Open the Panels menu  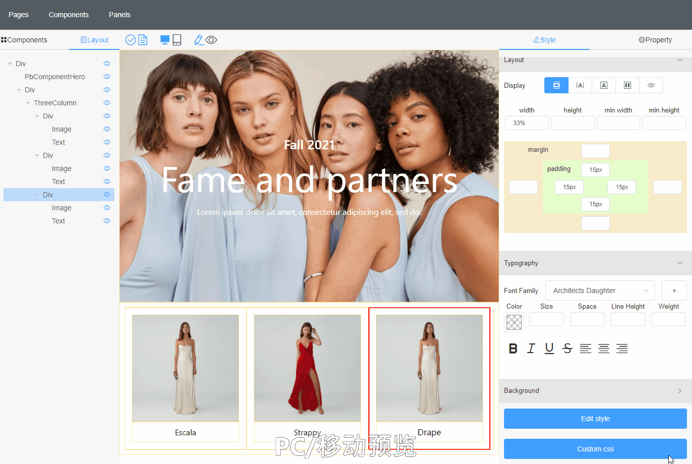click(x=119, y=15)
